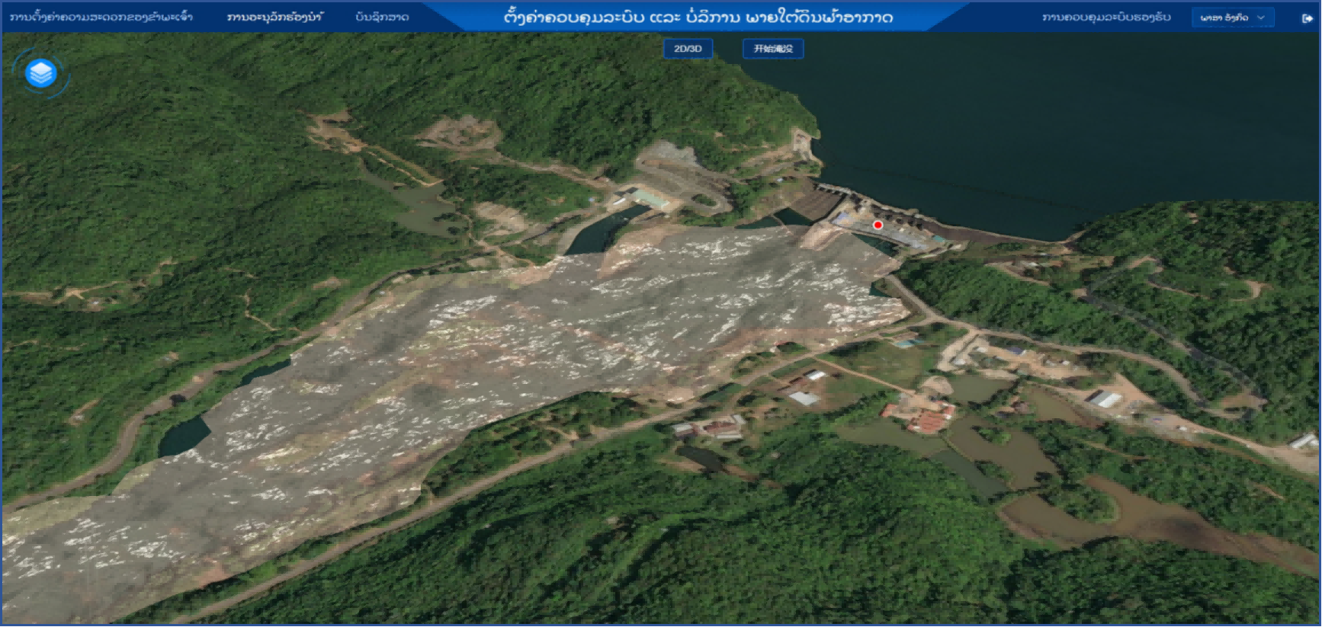Click the large white-roofed warehouse near dirt road
The height and width of the screenshot is (627, 1322).
coord(1104,398)
